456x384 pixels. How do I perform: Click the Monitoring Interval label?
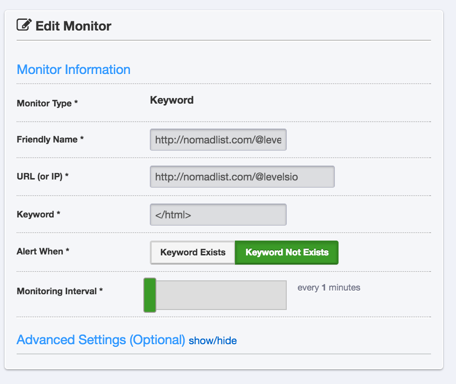tap(60, 291)
